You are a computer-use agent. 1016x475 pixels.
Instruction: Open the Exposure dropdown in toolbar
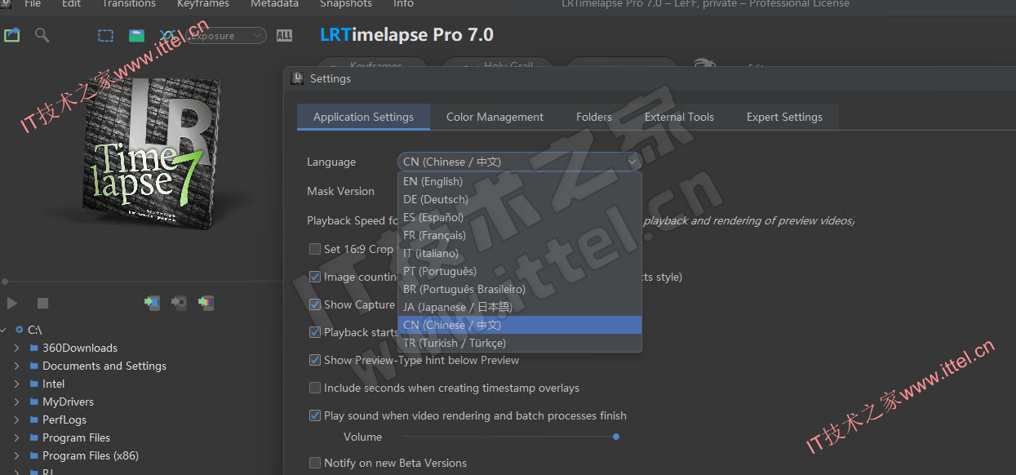coord(224,35)
